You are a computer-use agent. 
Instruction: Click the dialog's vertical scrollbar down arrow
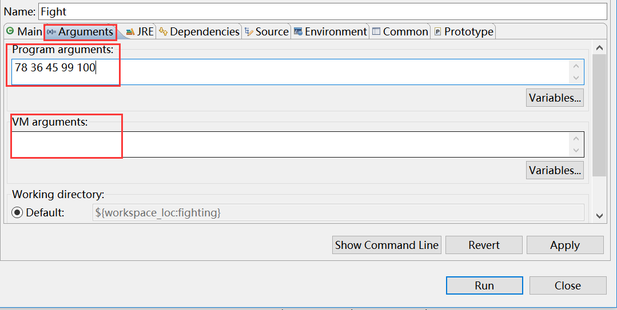599,215
